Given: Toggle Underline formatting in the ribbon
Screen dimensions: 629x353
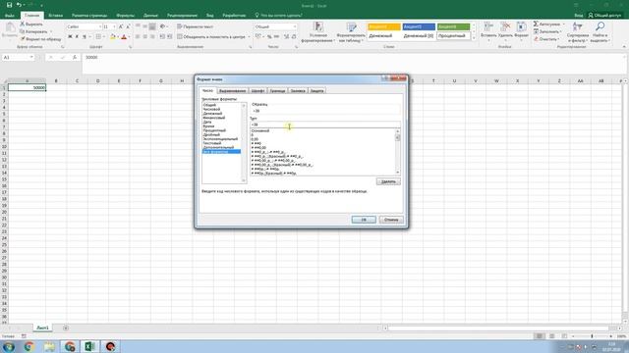Looking at the screenshot, I should tap(85, 36).
